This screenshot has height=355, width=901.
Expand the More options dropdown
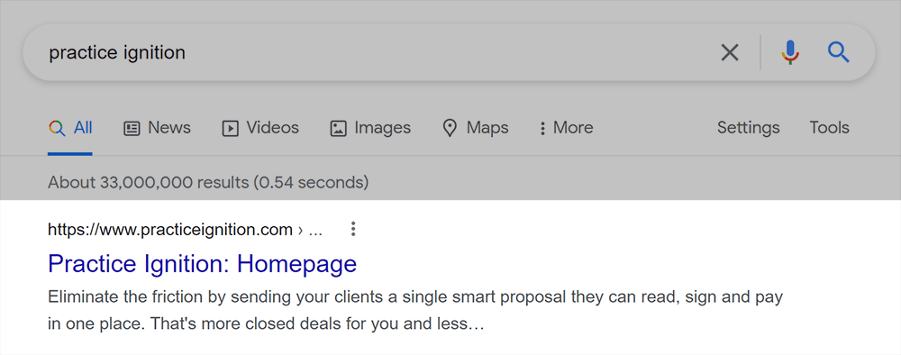pos(566,128)
